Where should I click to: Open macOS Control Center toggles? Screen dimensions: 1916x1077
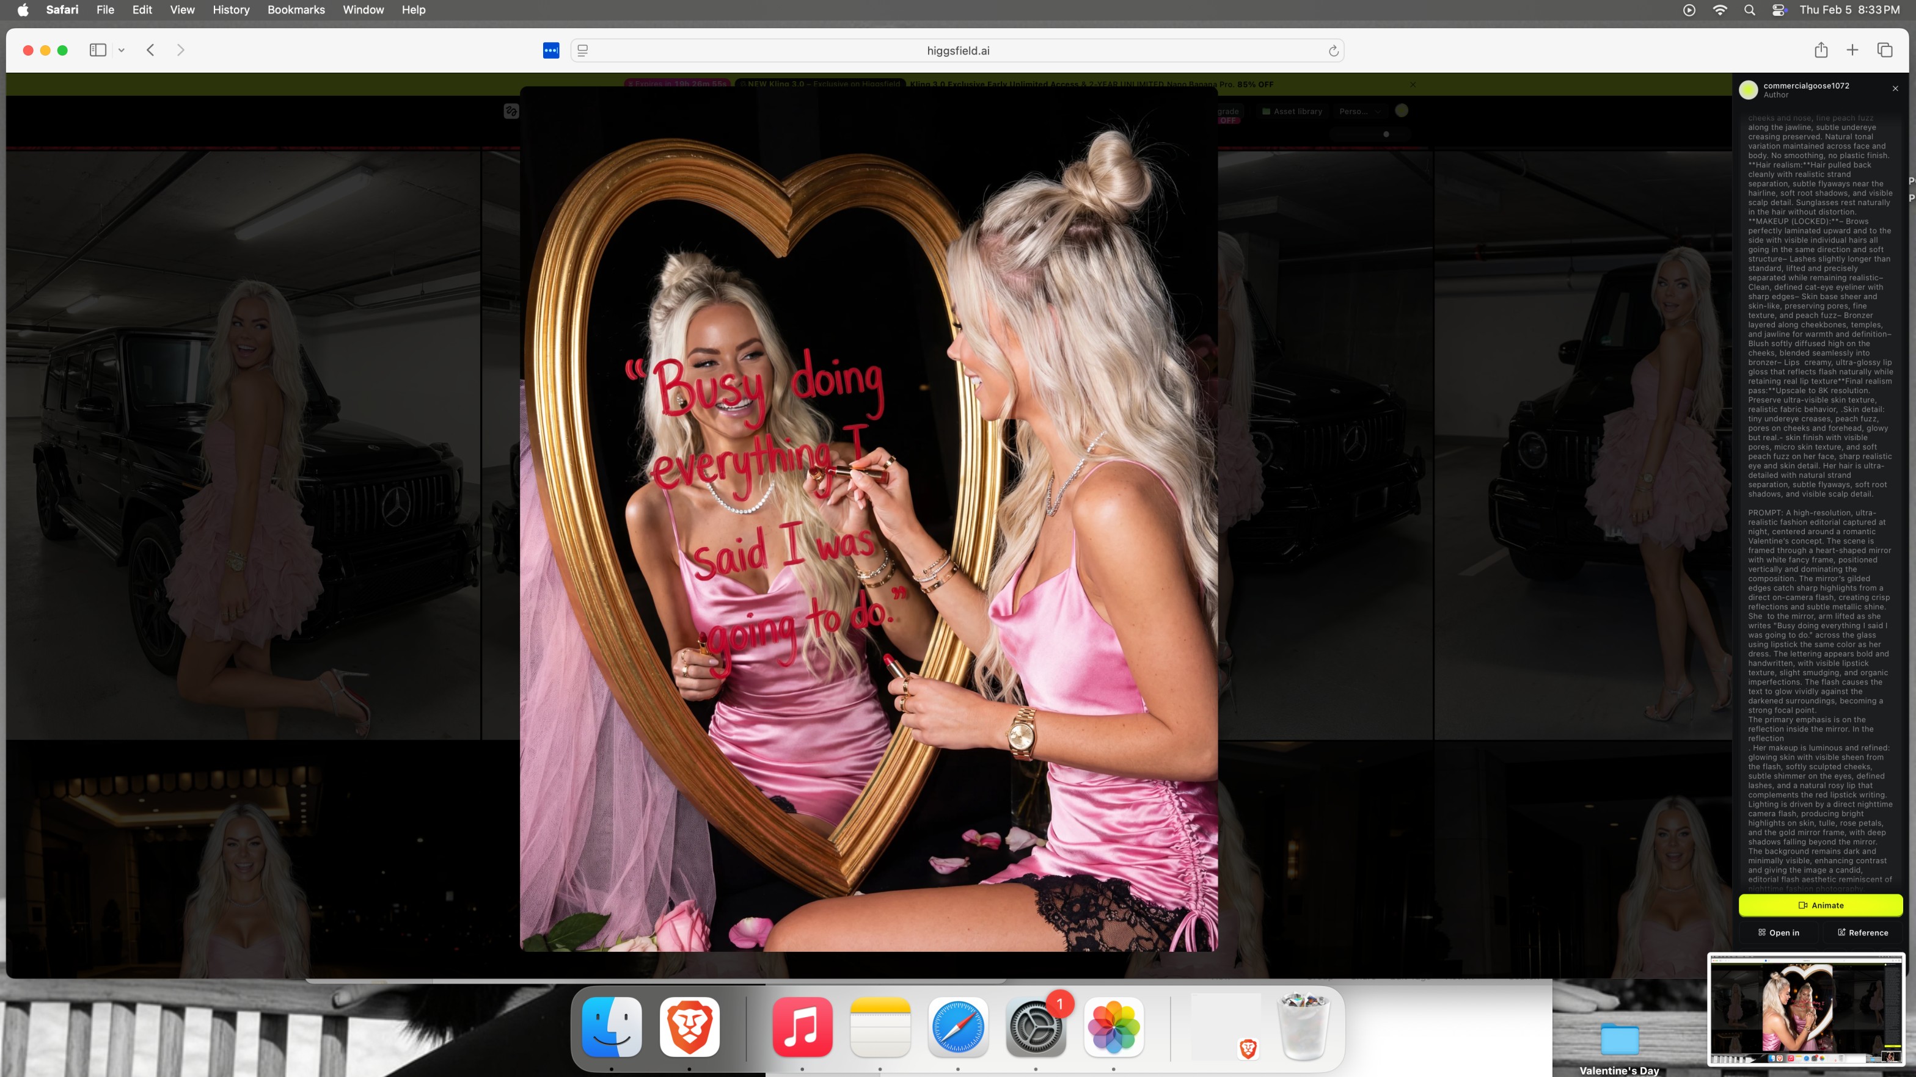click(x=1779, y=10)
